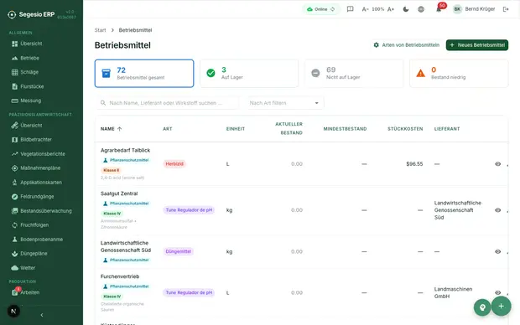Click the Landmaschinen GmbH supplier cell
This screenshot has width=520, height=325.
(x=453, y=292)
